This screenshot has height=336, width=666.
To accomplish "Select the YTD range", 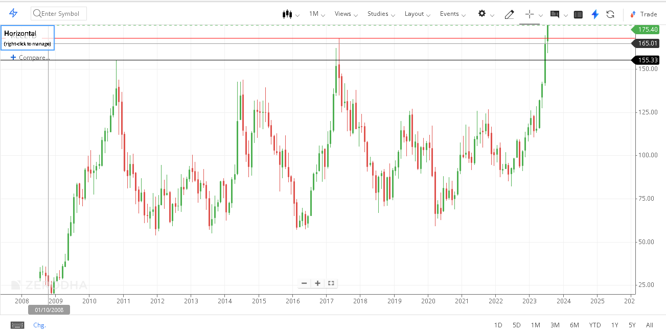I will (594, 325).
